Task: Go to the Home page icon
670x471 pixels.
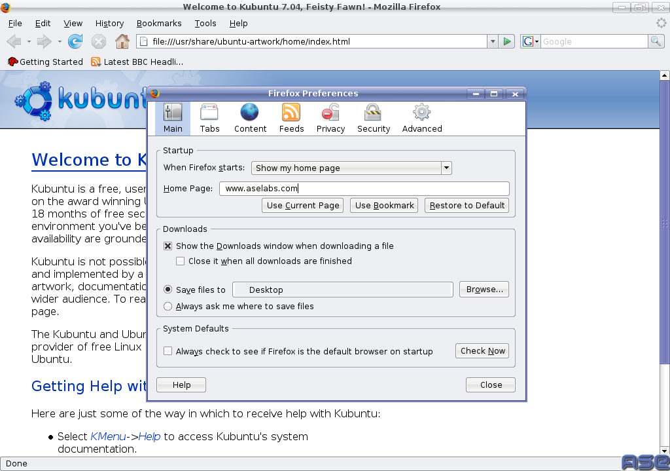Action: coord(122,41)
